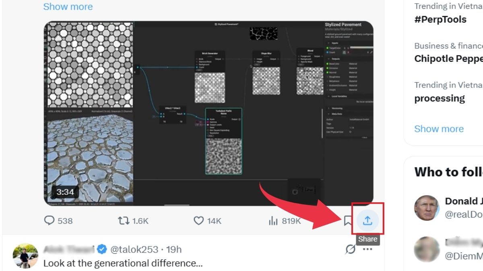Select the 'processing' trending topic
Viewport: 483px width, 271px height.
pos(440,98)
